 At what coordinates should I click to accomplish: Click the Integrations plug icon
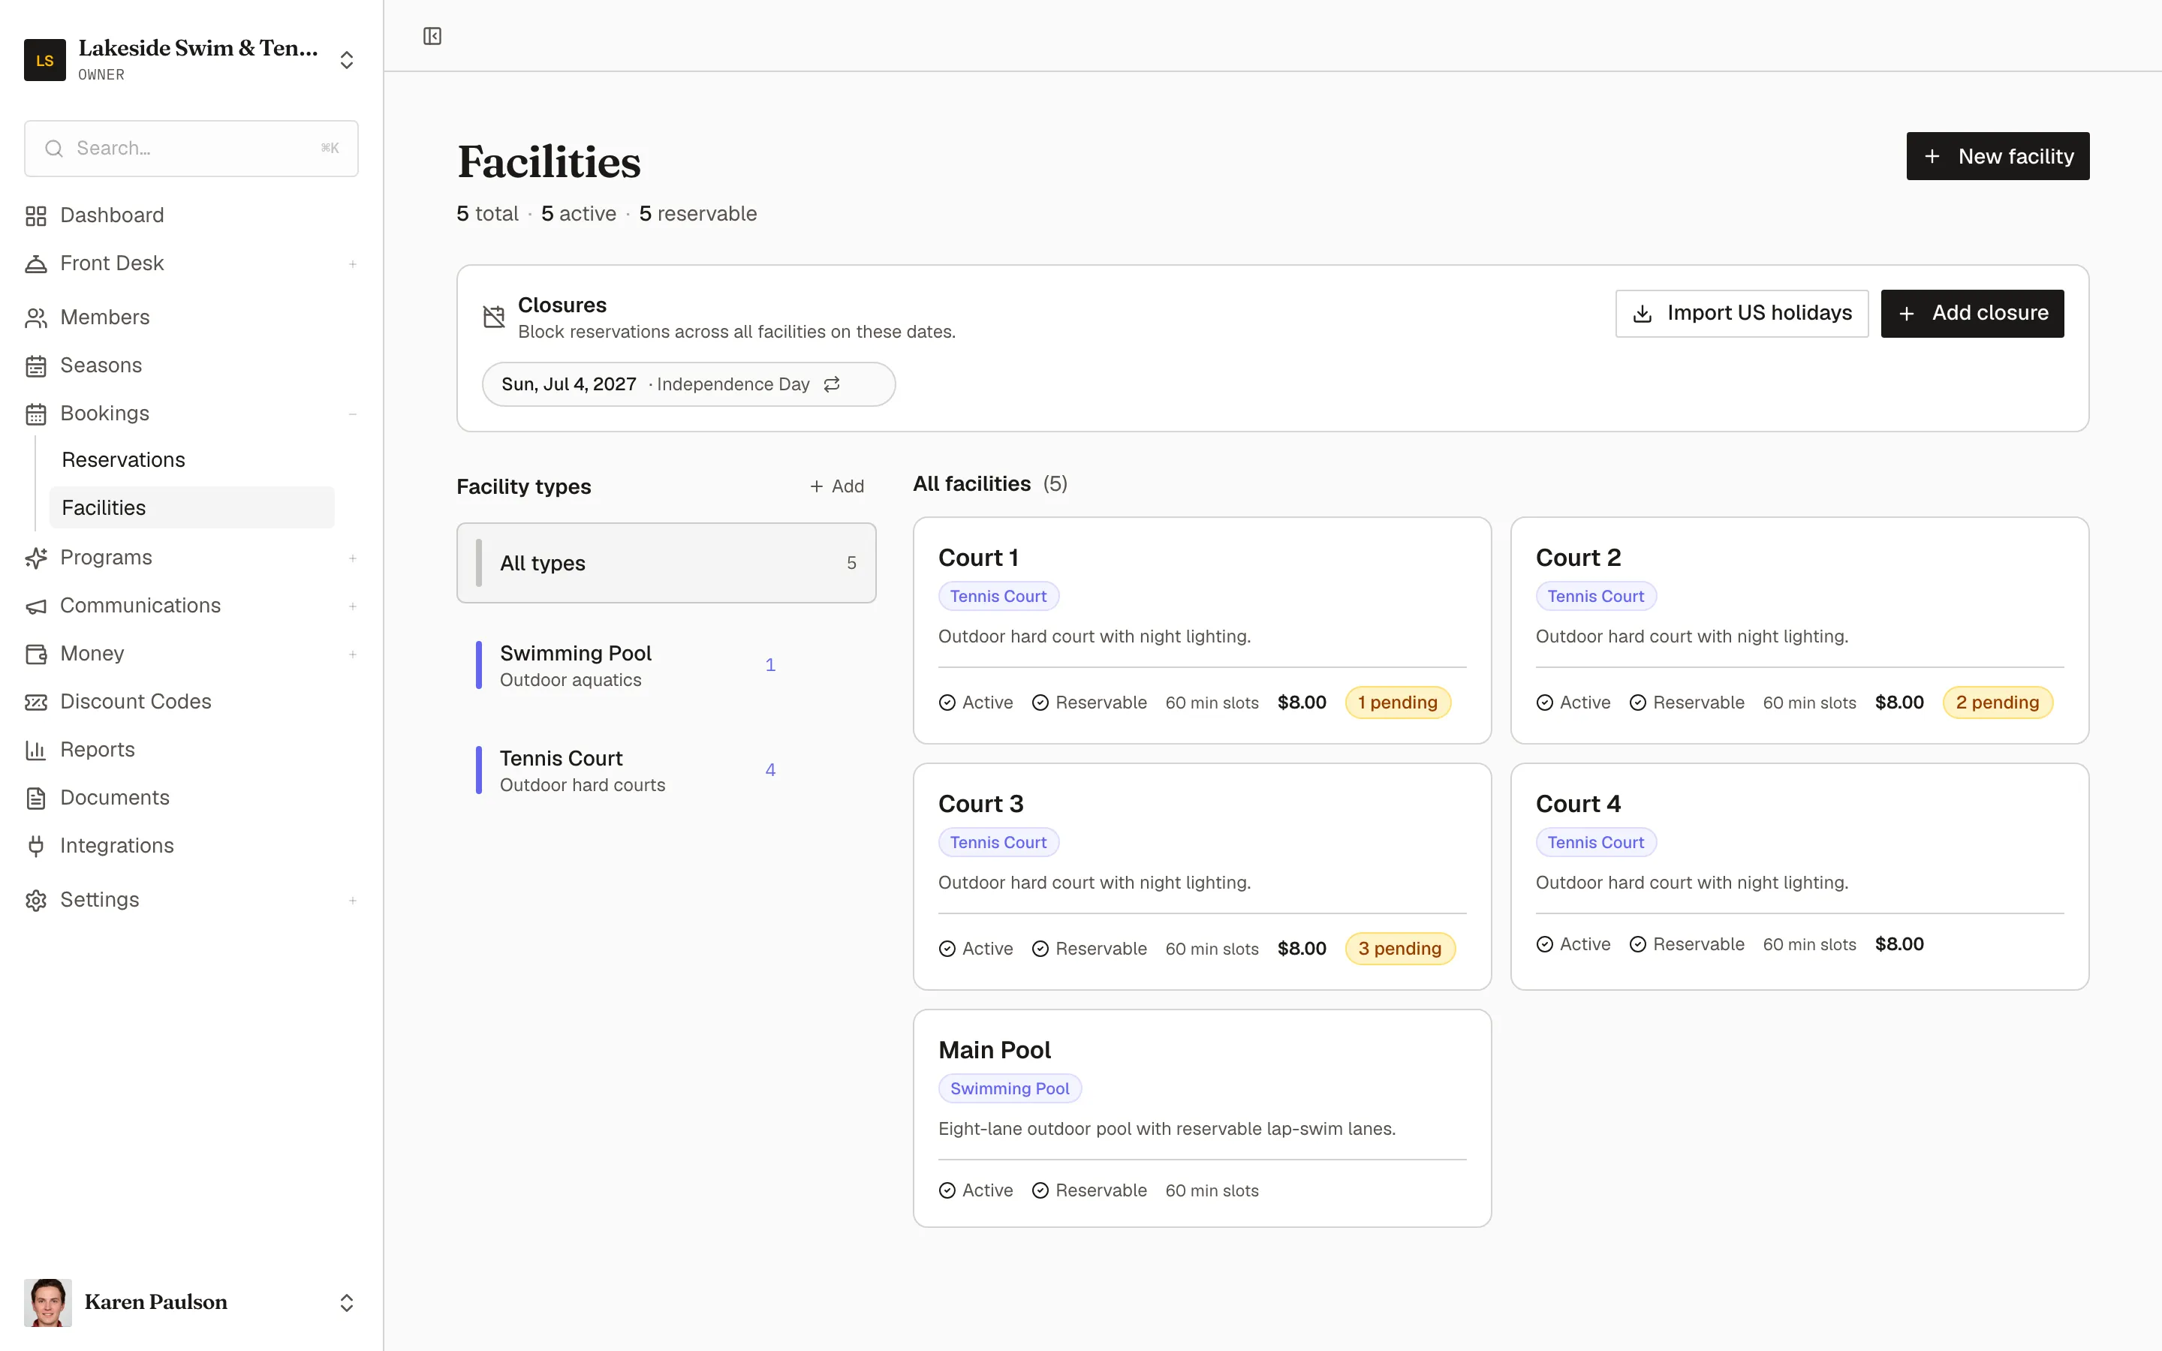point(36,846)
